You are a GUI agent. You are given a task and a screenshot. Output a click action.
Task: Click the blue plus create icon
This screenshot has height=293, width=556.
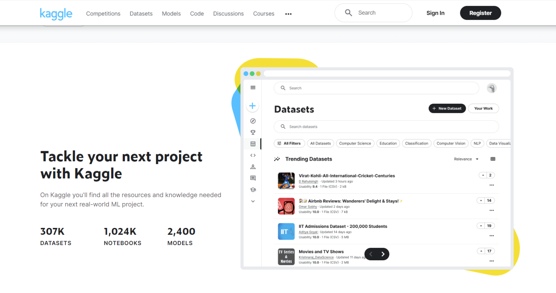[x=253, y=106]
